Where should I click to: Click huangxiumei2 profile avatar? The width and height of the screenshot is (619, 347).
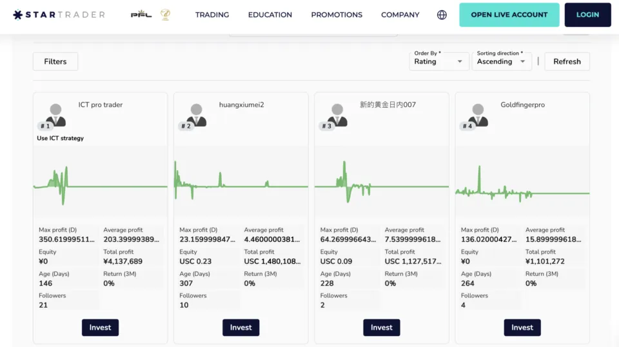[x=196, y=115]
